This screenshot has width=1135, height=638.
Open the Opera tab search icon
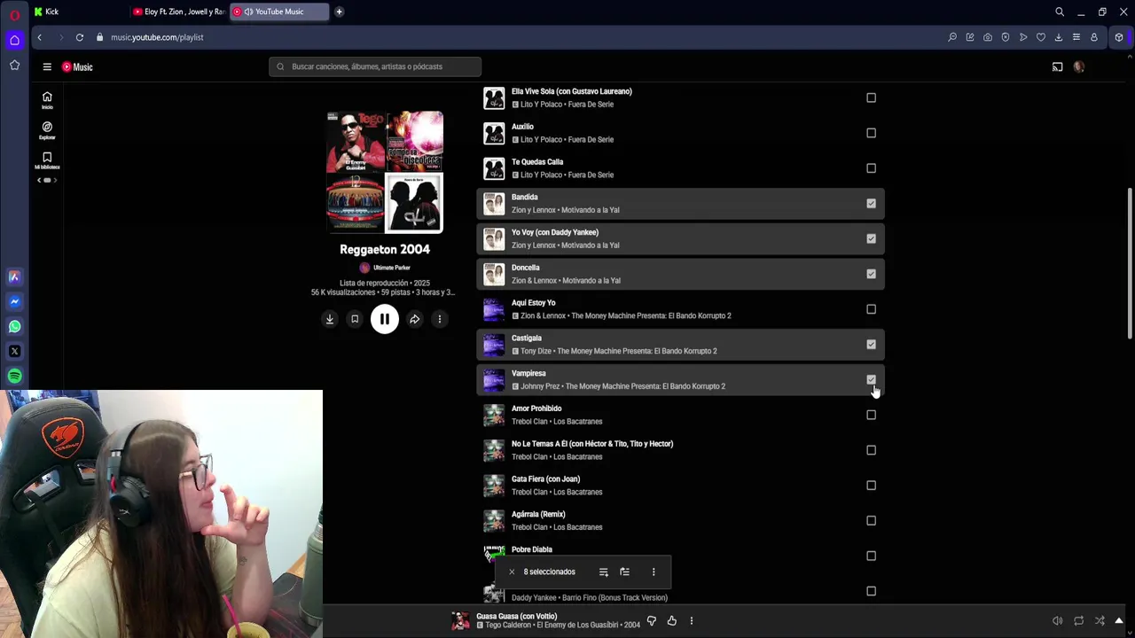[1060, 12]
